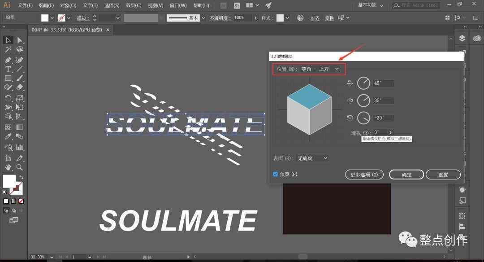Select the Lasso tool
The image size is (484, 262).
point(20,49)
